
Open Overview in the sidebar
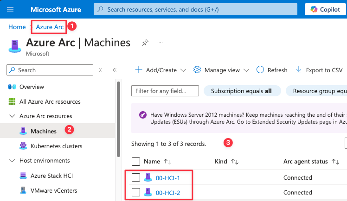click(x=32, y=87)
